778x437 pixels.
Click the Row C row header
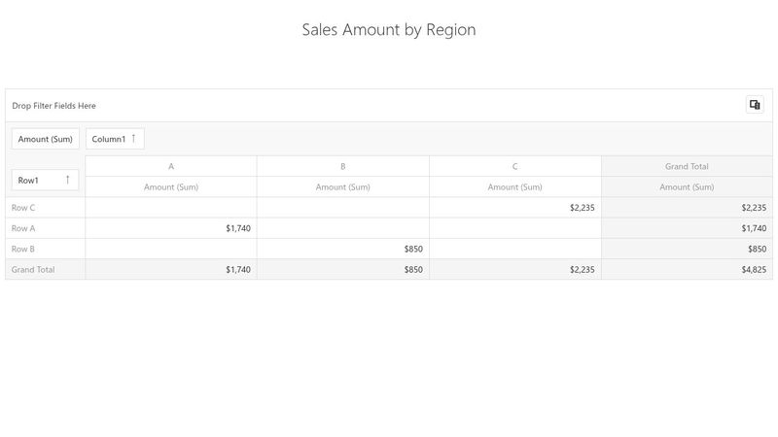(x=23, y=207)
